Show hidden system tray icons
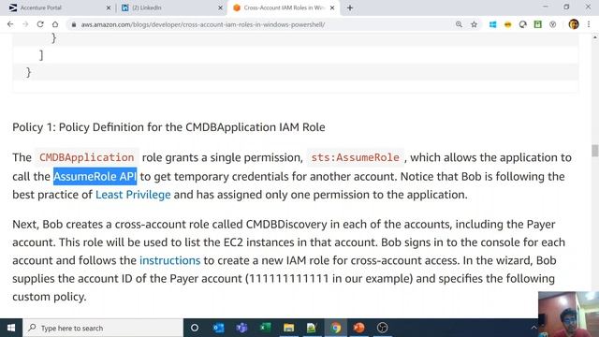Screen dimensions: 599x337 (x=533, y=328)
